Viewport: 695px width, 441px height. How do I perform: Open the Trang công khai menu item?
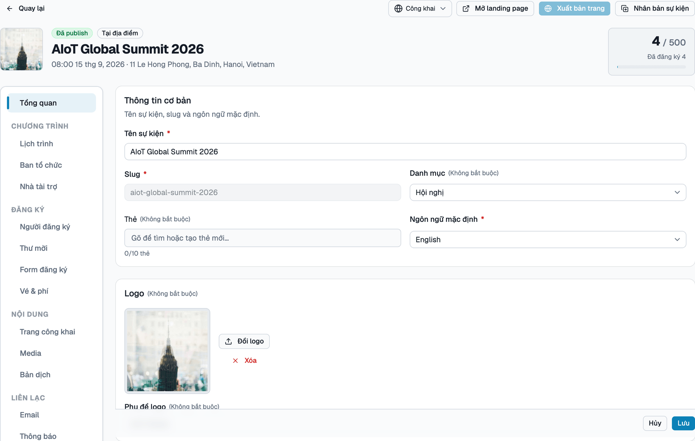(x=47, y=332)
